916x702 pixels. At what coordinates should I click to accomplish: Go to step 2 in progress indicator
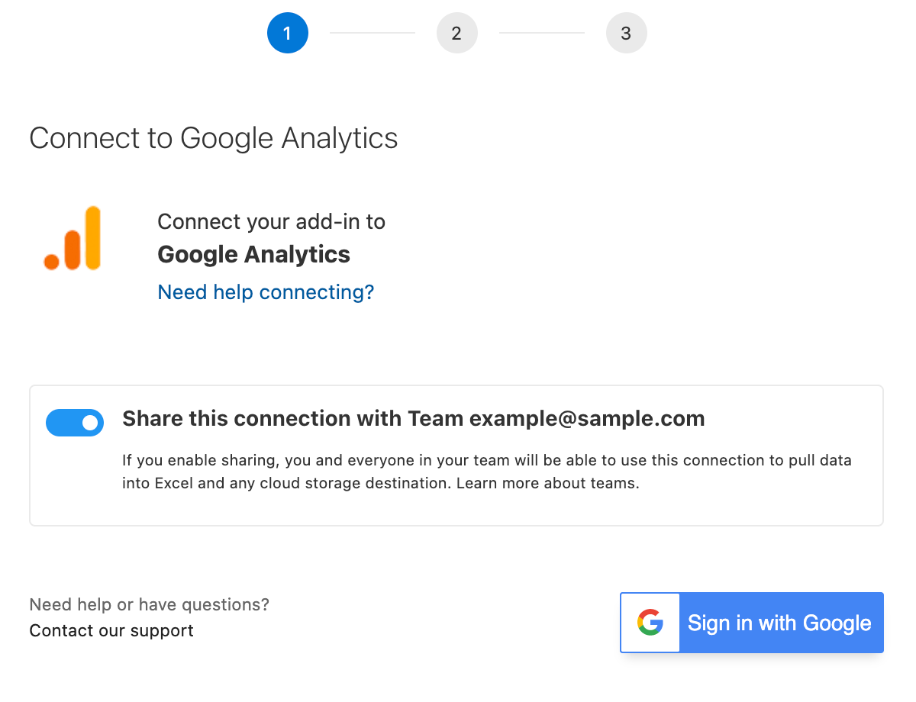[457, 33]
